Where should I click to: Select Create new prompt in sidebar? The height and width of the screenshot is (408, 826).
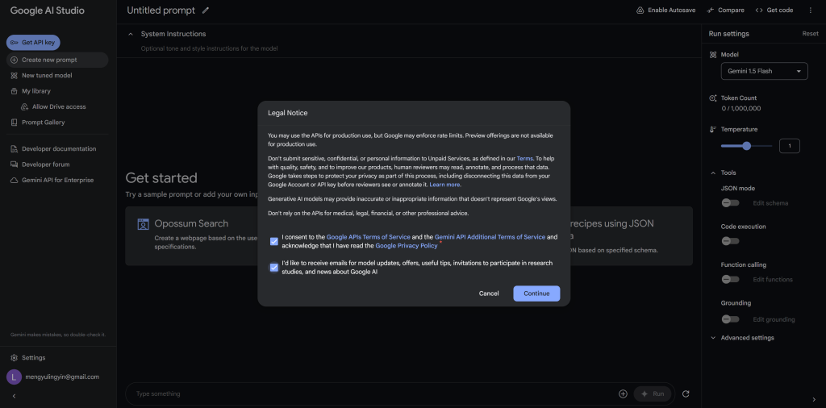pos(57,60)
